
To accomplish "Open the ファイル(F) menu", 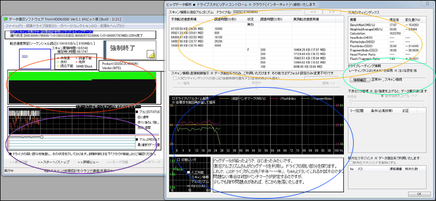I will tap(14, 26).
